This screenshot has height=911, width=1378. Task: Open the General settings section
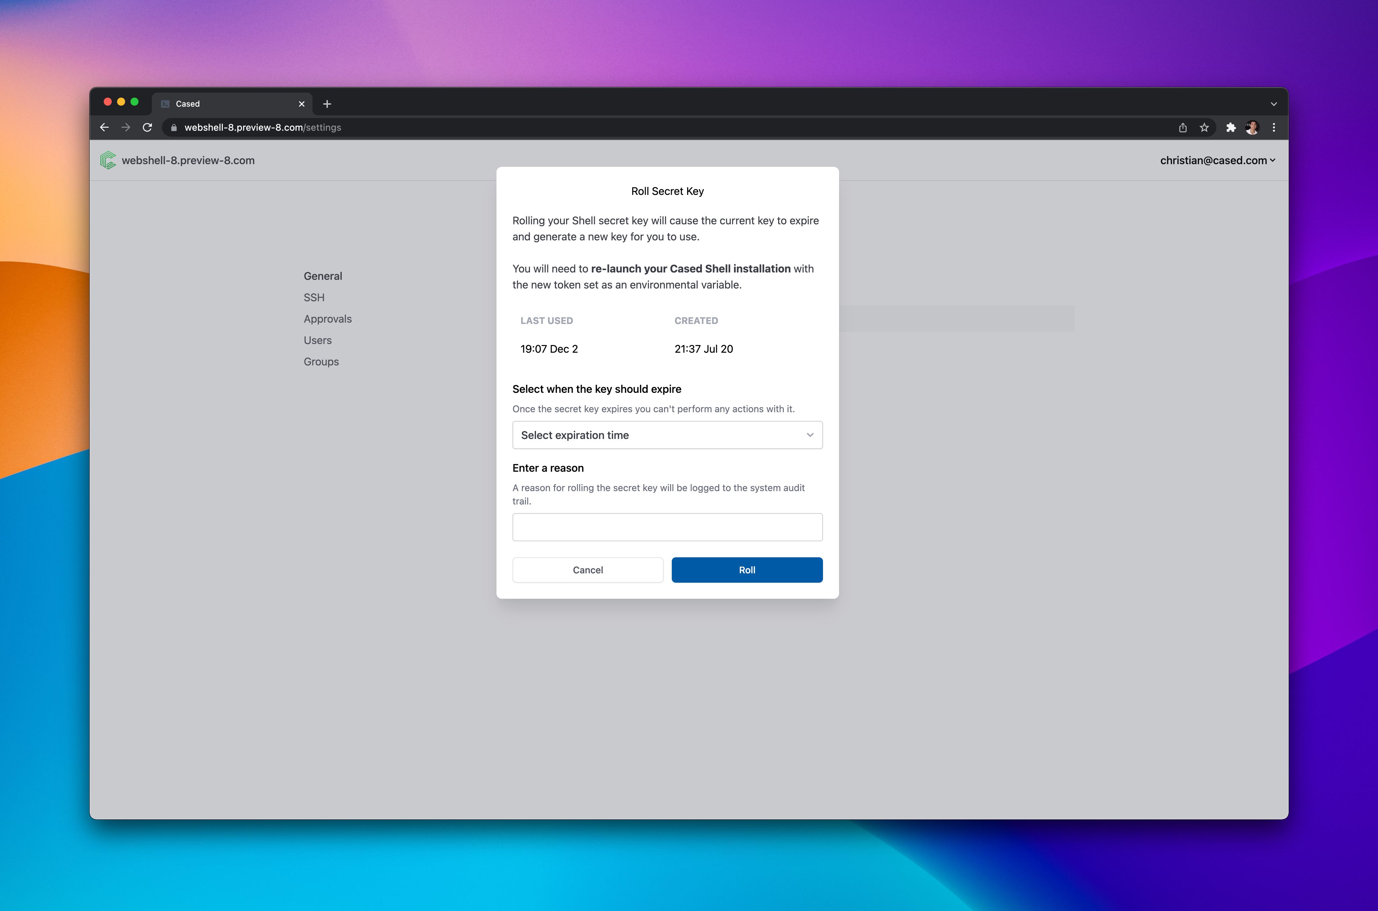tap(323, 276)
